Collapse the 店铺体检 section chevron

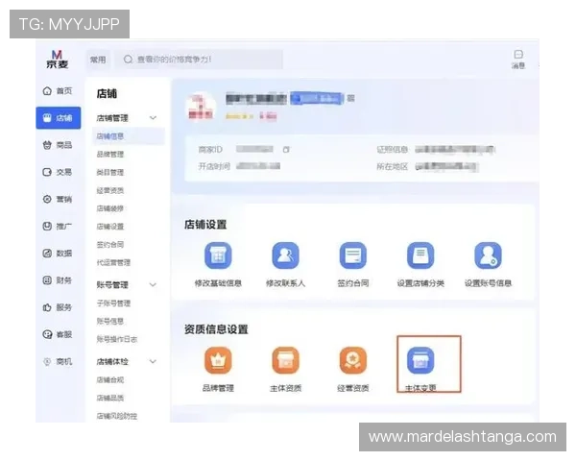click(x=153, y=362)
